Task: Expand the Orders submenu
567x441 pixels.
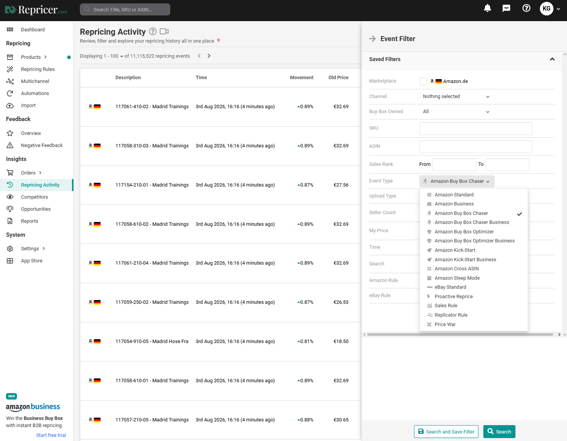Action: (x=40, y=173)
